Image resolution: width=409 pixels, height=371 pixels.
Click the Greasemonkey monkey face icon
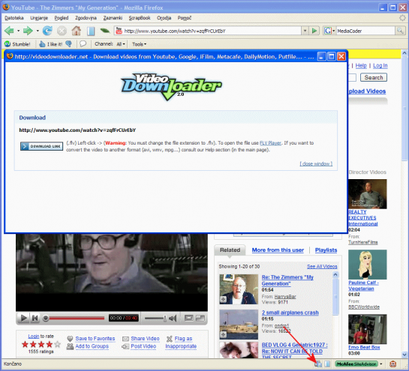click(x=392, y=364)
